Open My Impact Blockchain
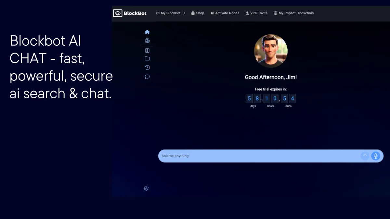This screenshot has height=219, width=390. coord(293,13)
